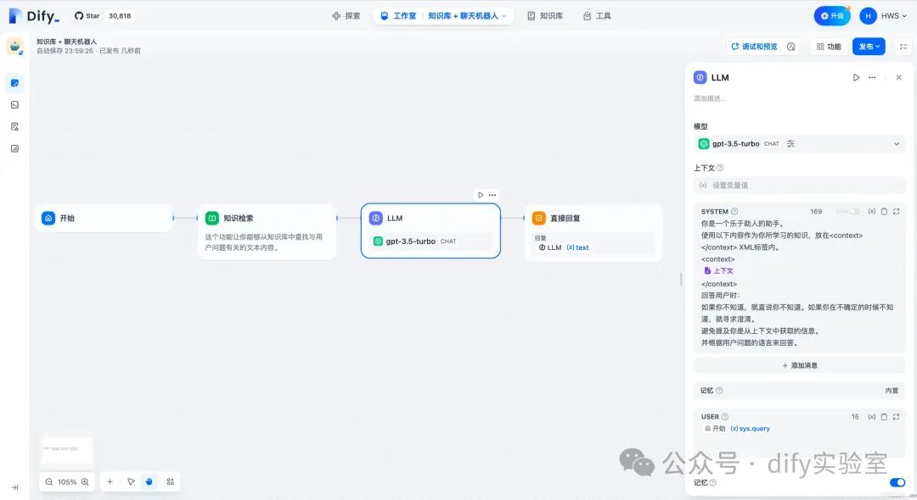The height and width of the screenshot is (500, 917).
Task: Open the logs and annotations sidebar icon
Action: (x=14, y=126)
